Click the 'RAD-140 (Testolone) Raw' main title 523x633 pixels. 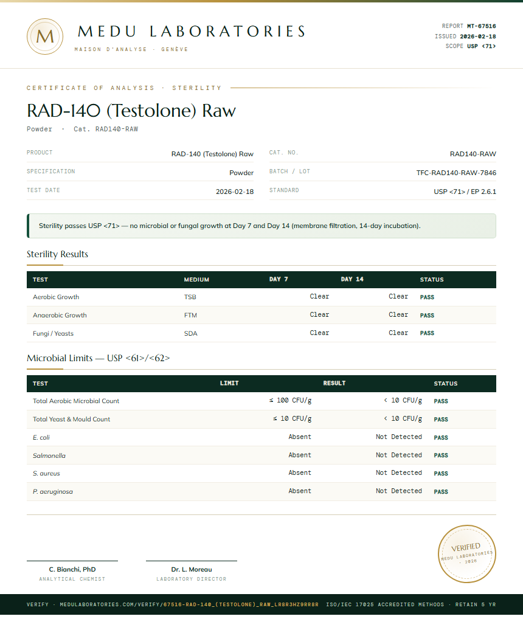pyautogui.click(x=131, y=111)
